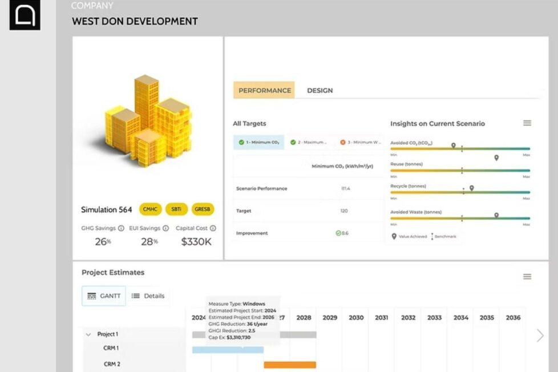558x372 pixels.
Task: Click the orange CRM 2 Gantt bar
Action: [289, 365]
